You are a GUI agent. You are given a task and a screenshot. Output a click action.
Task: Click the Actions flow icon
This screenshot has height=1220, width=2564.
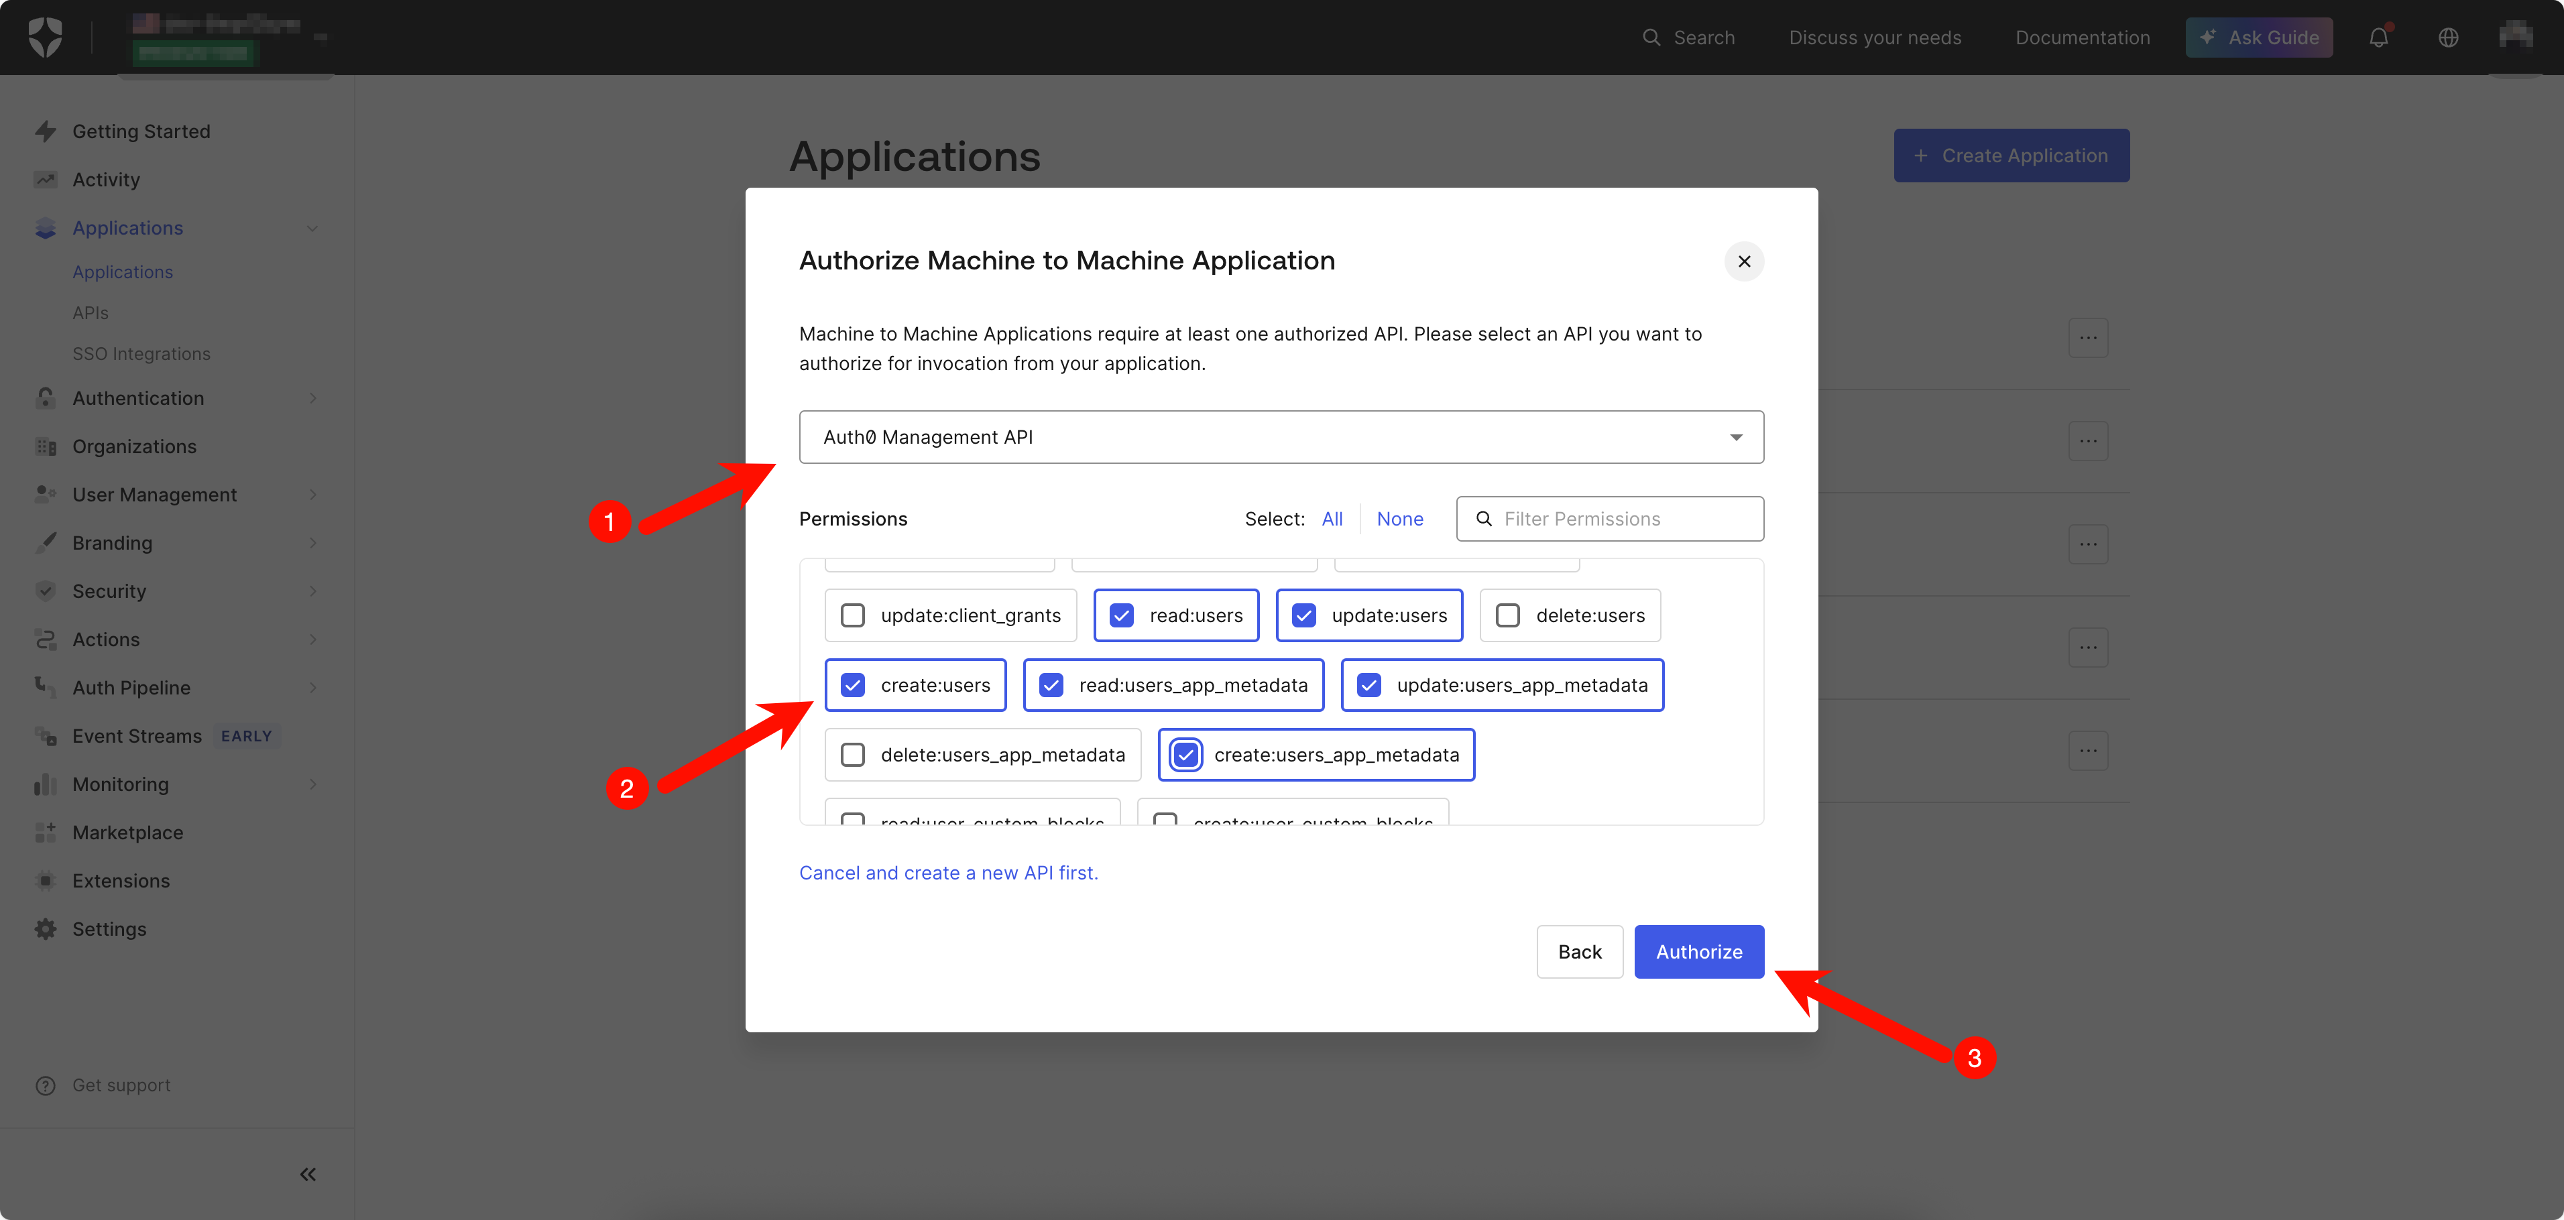coord(45,640)
